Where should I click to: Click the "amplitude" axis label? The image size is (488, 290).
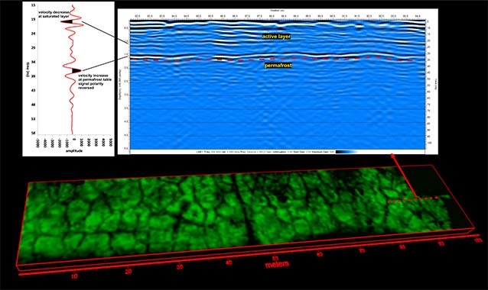tap(74, 151)
